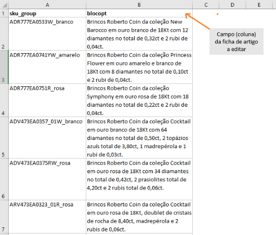Select row 5 header
This screenshot has width=276, height=235.
click(x=4, y=138)
